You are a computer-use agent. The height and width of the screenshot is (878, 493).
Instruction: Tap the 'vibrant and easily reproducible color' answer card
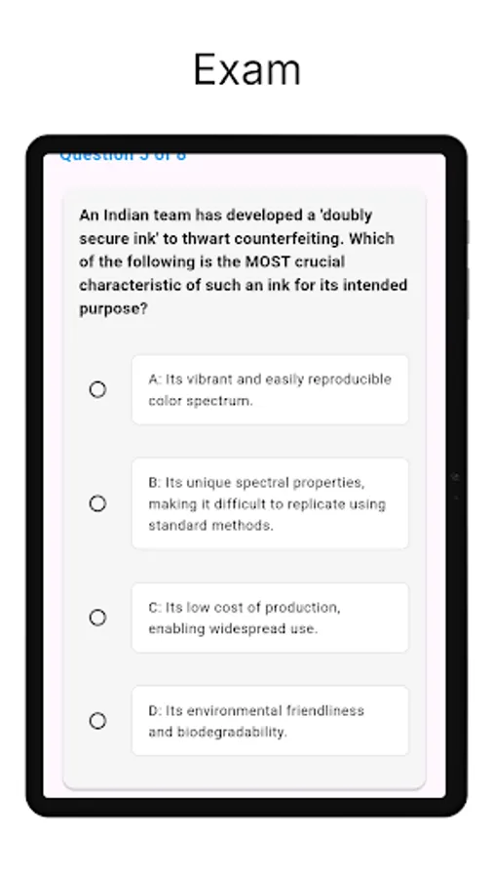click(x=270, y=389)
